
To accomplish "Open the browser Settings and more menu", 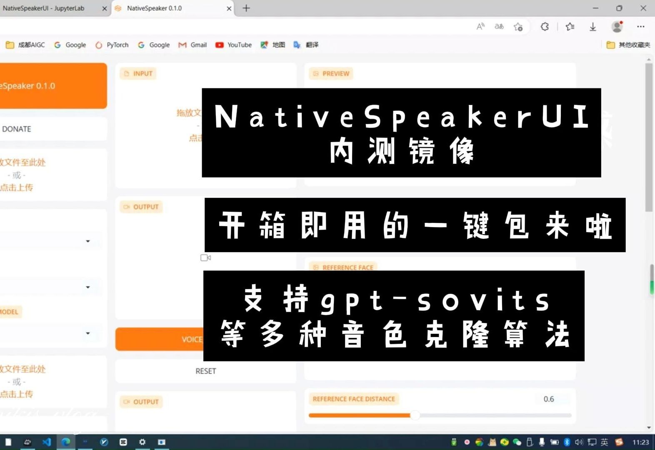I will [641, 27].
